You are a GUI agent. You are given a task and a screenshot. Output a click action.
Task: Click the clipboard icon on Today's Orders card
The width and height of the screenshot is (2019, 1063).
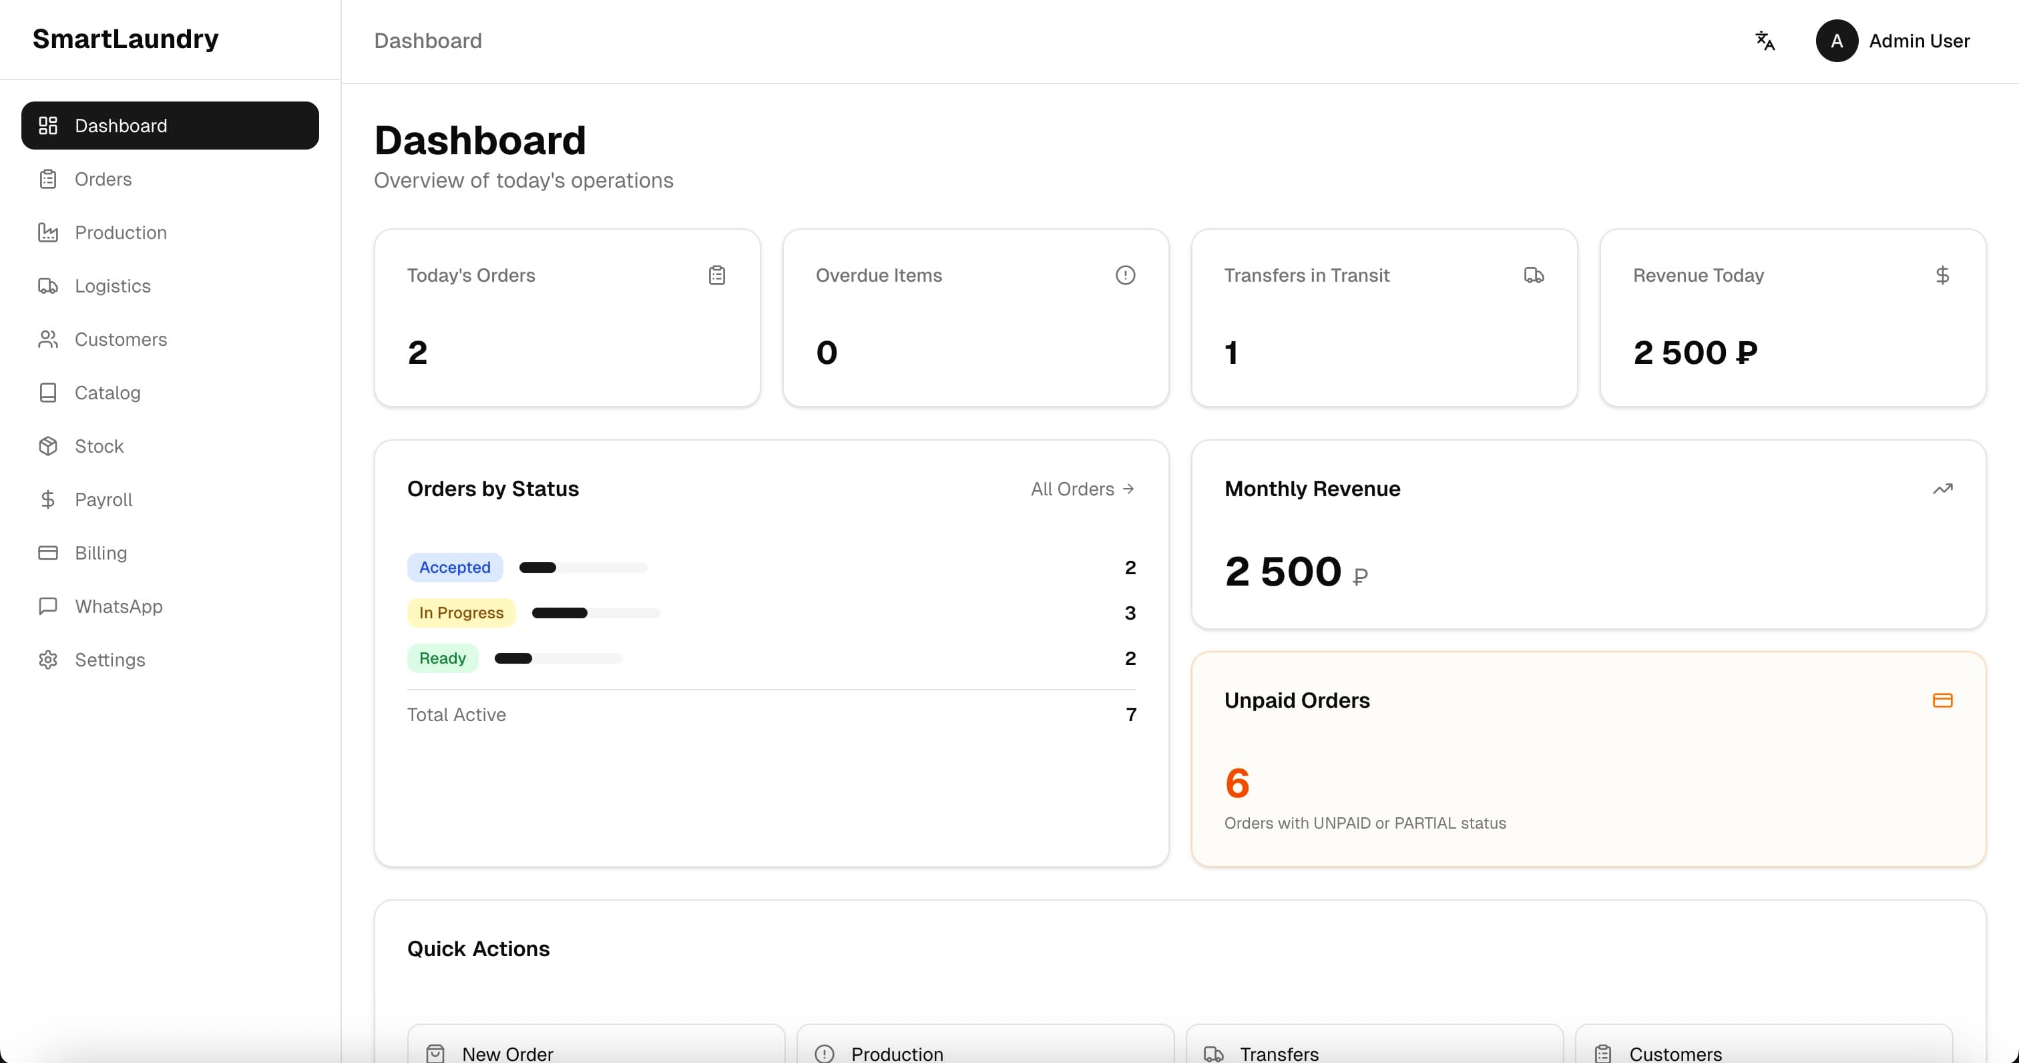(x=716, y=274)
